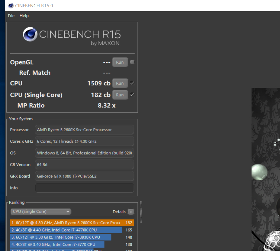This screenshot has width=280, height=251.
Task: Click the MP Ratio label
Action: 31,105
